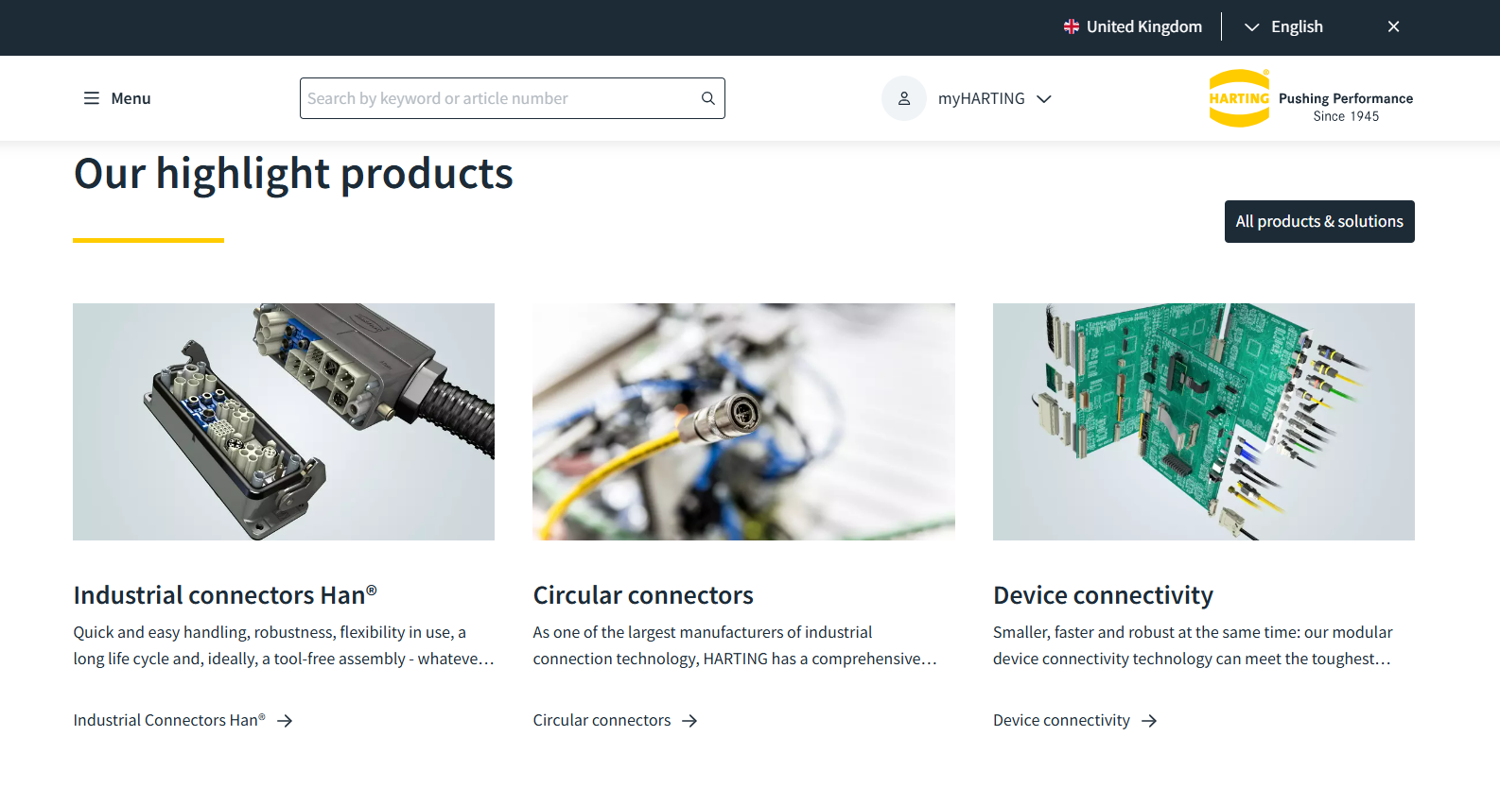1500x788 pixels.
Task: Open the United Kingdom country selector
Action: pos(1143,26)
